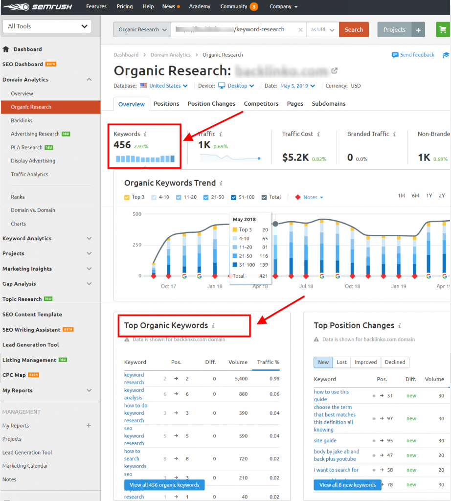Open the United States database dropdown
The height and width of the screenshot is (501, 451).
168,86
